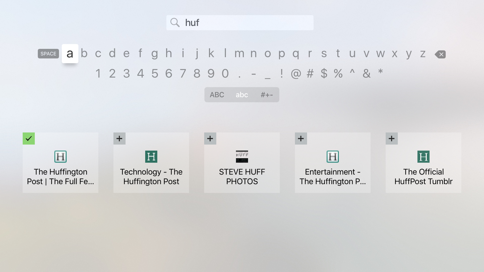Select the number 5 key
The width and height of the screenshot is (484, 272).
155,74
